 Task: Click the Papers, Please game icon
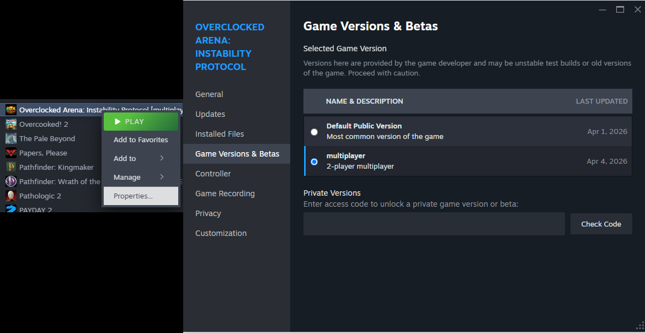tap(11, 153)
